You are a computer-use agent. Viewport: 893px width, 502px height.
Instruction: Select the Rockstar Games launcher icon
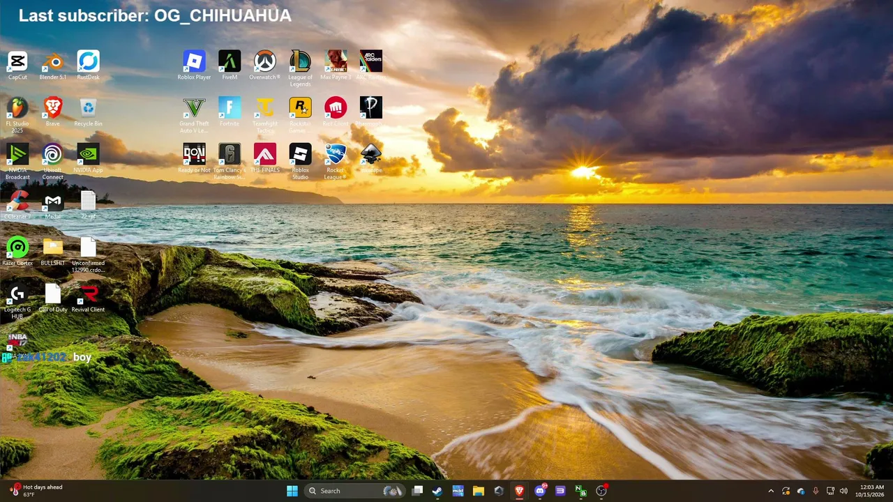click(x=300, y=115)
